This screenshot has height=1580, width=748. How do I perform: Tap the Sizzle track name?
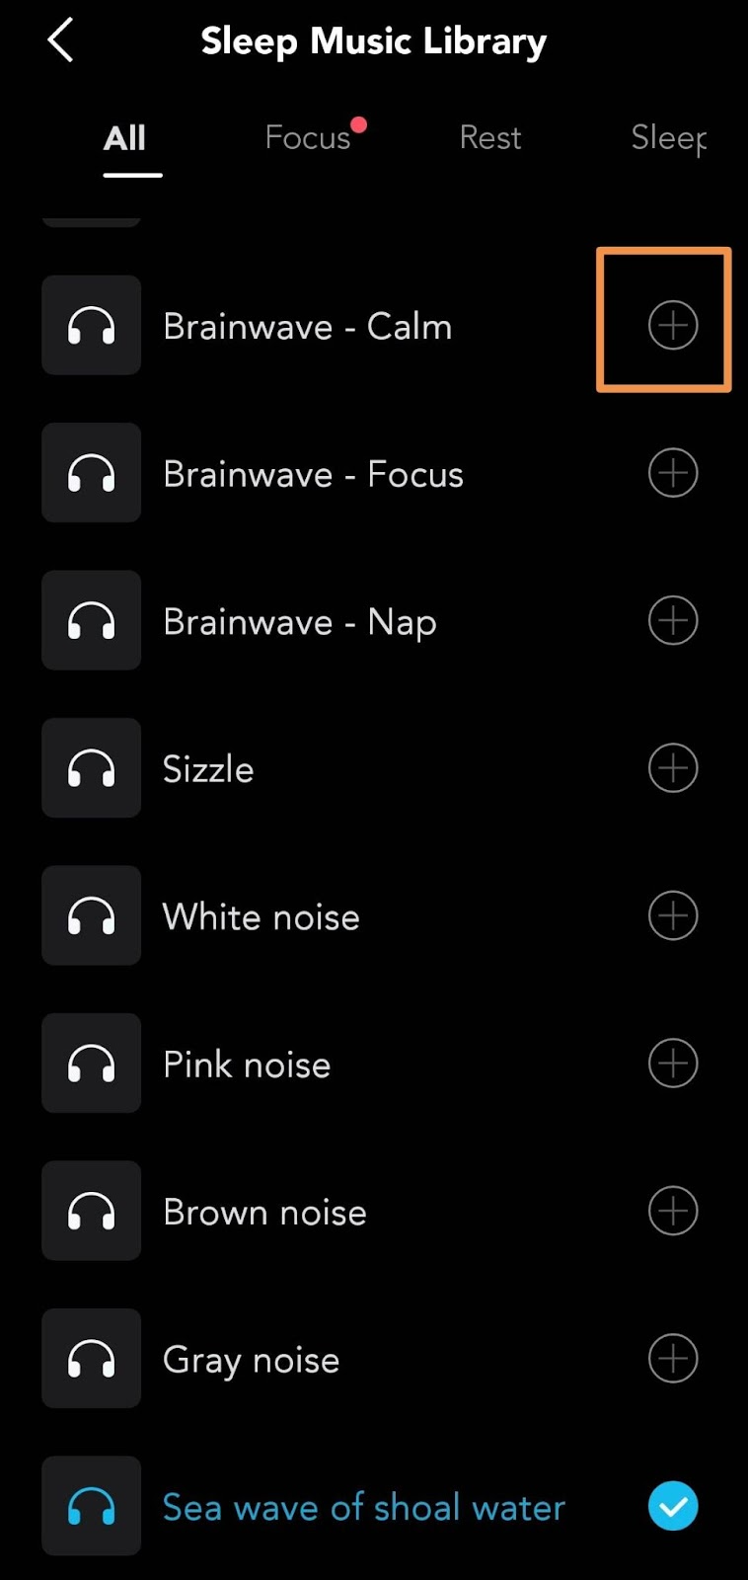(208, 769)
